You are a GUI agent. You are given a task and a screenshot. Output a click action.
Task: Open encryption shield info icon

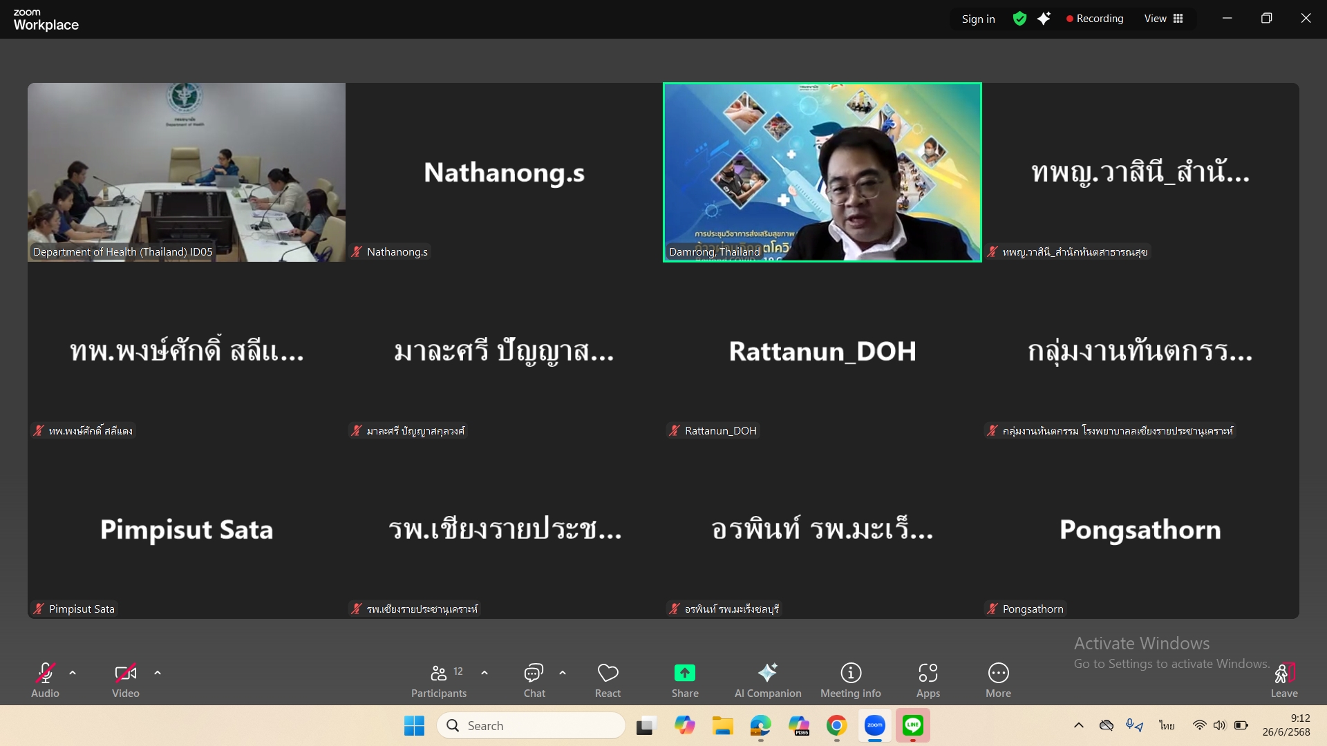(1019, 19)
